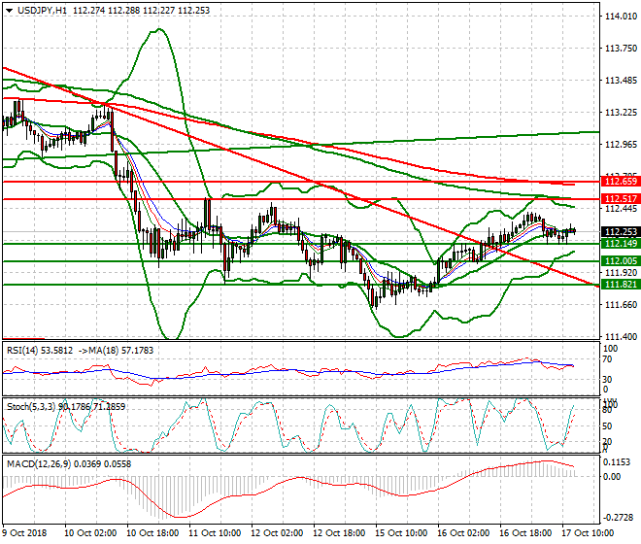Viewport: 641px width, 544px height.
Task: Select the 112.005 green level label
Action: [x=621, y=261]
